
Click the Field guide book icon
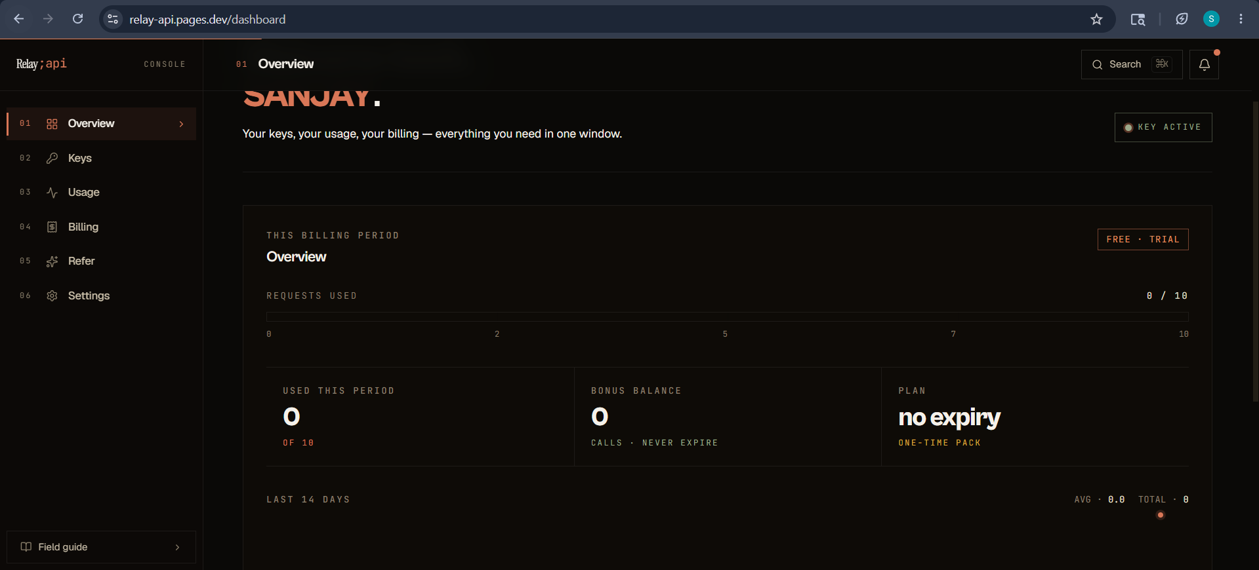26,547
